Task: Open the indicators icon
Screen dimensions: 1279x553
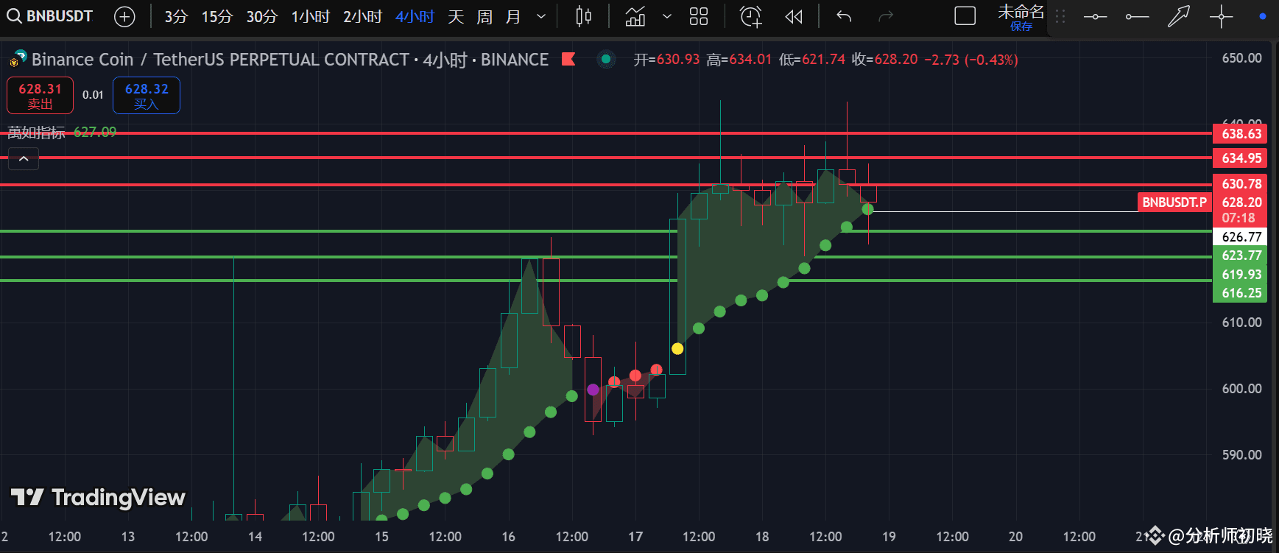Action: coord(635,16)
